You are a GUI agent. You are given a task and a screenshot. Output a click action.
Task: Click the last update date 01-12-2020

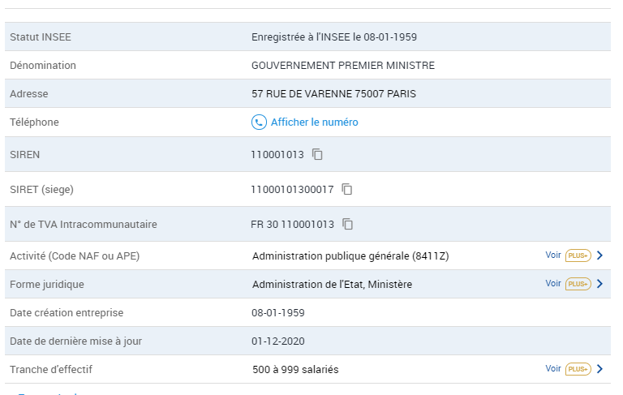(278, 341)
